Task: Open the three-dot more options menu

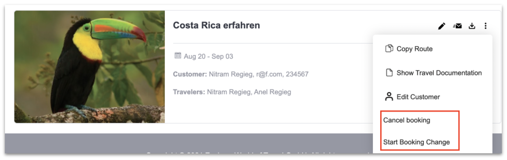Action: 486,26
